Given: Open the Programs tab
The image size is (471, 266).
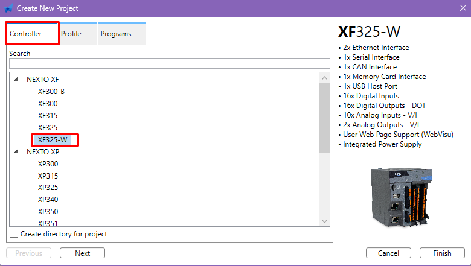Looking at the screenshot, I should point(116,34).
